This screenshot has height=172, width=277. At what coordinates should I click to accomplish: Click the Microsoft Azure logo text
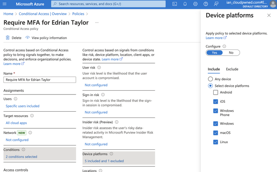coord(30,4)
